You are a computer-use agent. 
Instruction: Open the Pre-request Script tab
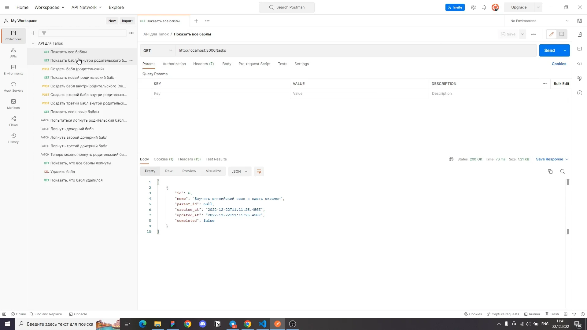coord(254,64)
